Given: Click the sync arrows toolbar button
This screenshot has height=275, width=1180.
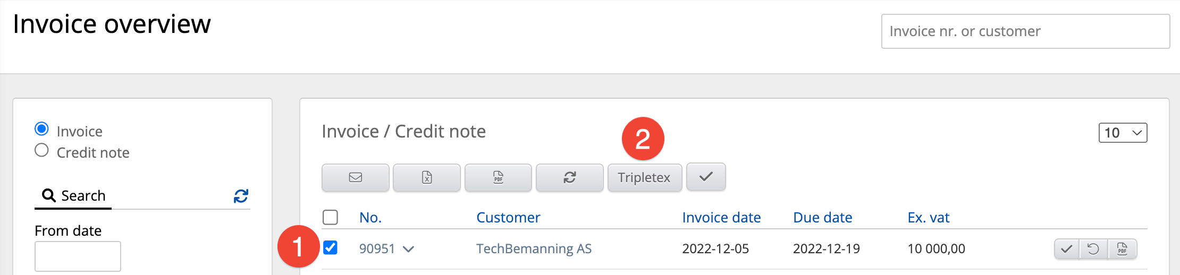Looking at the screenshot, I should coord(570,177).
